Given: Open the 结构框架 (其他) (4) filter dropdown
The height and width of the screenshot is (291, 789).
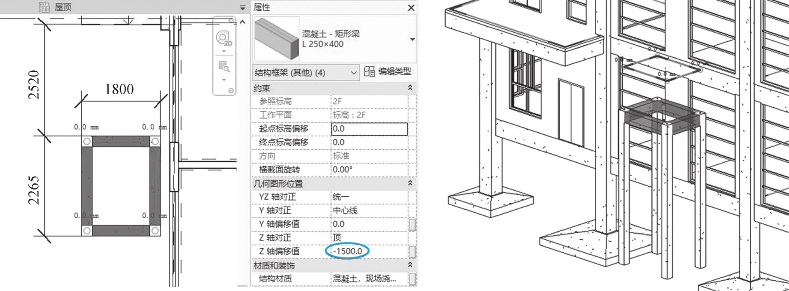Looking at the screenshot, I should click(306, 72).
